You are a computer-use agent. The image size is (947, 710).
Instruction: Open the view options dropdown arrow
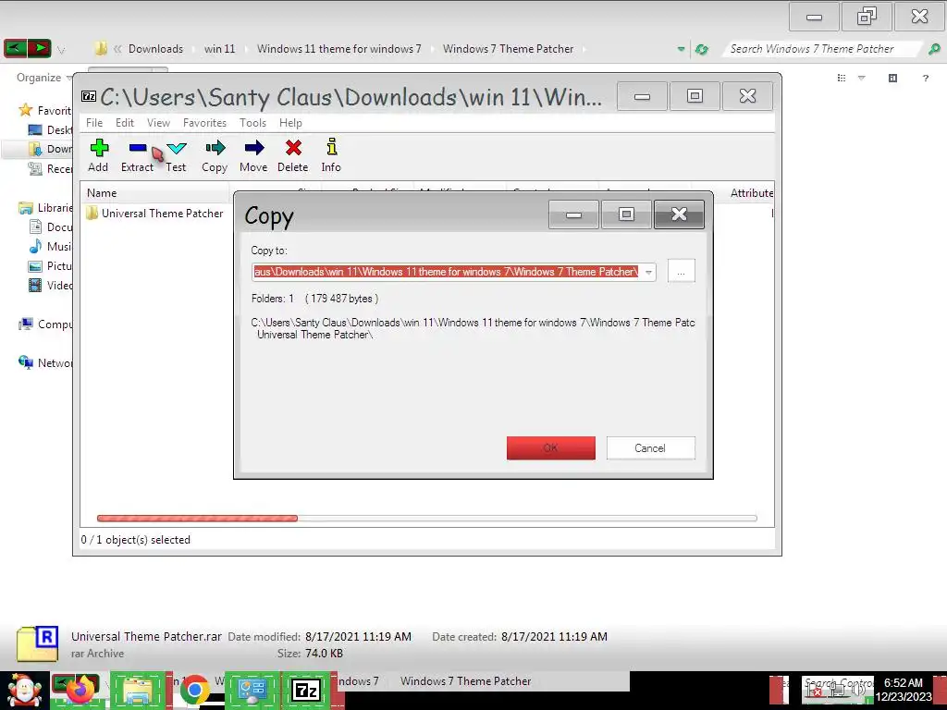click(x=862, y=78)
